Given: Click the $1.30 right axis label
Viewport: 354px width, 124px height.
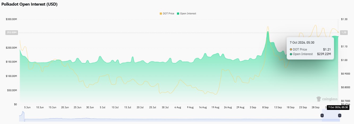Looking at the screenshot, I should coord(344,19).
